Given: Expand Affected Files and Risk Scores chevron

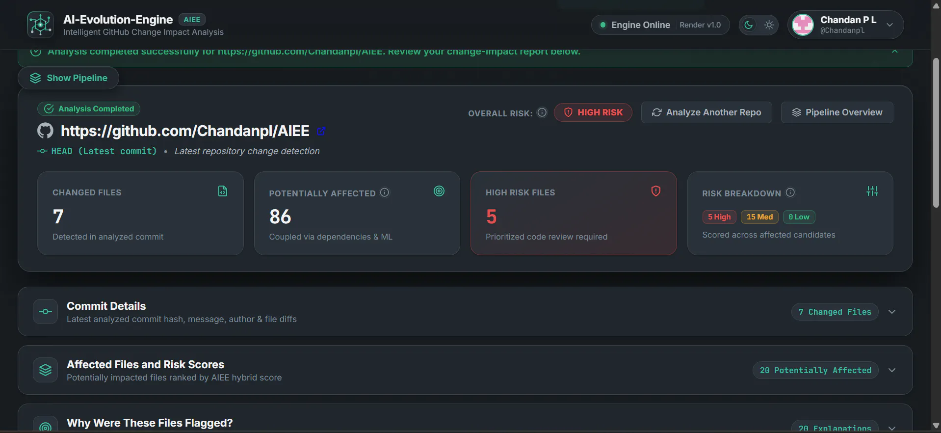Looking at the screenshot, I should [x=892, y=370].
